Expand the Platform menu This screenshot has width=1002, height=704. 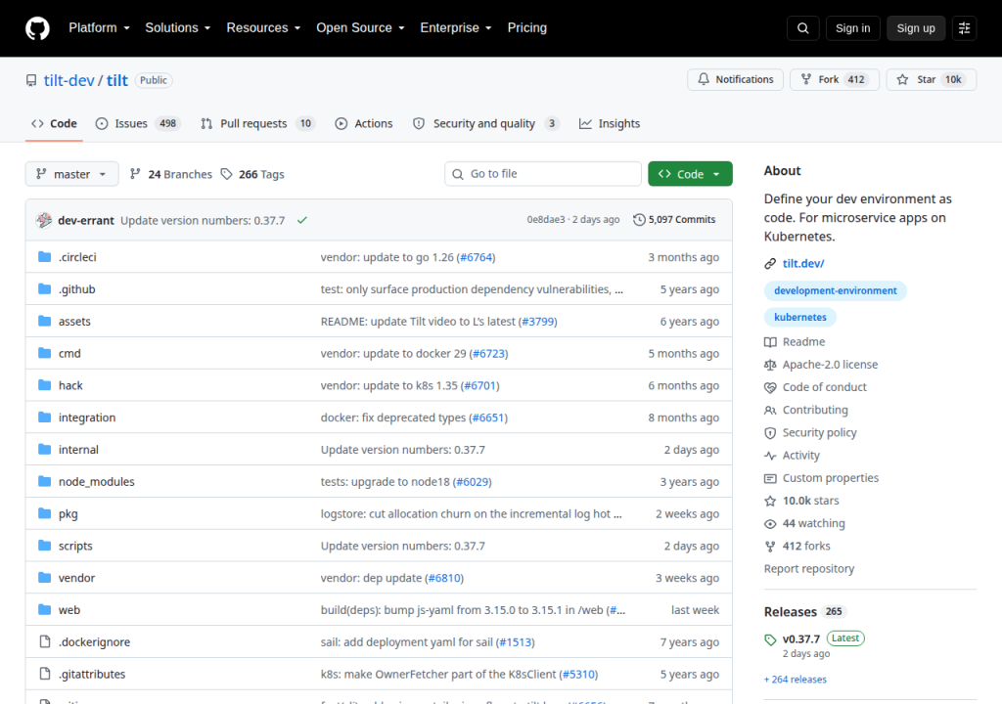(99, 28)
